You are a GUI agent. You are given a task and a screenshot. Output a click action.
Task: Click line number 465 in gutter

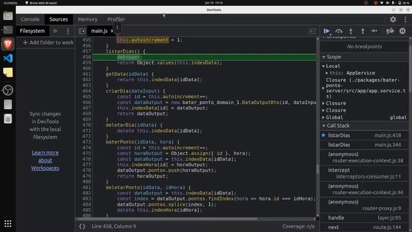(86, 97)
